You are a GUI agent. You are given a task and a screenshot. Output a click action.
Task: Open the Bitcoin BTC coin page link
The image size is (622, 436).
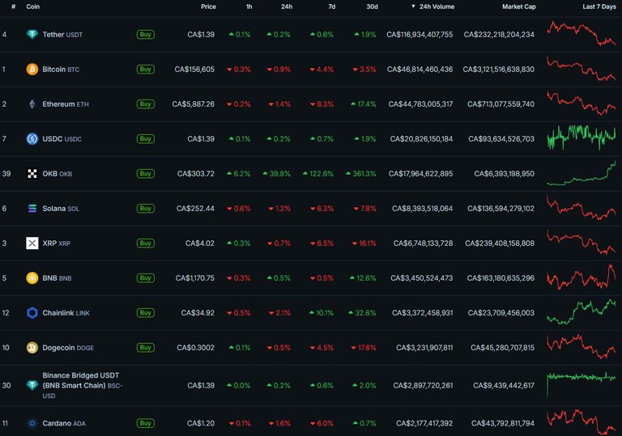61,70
